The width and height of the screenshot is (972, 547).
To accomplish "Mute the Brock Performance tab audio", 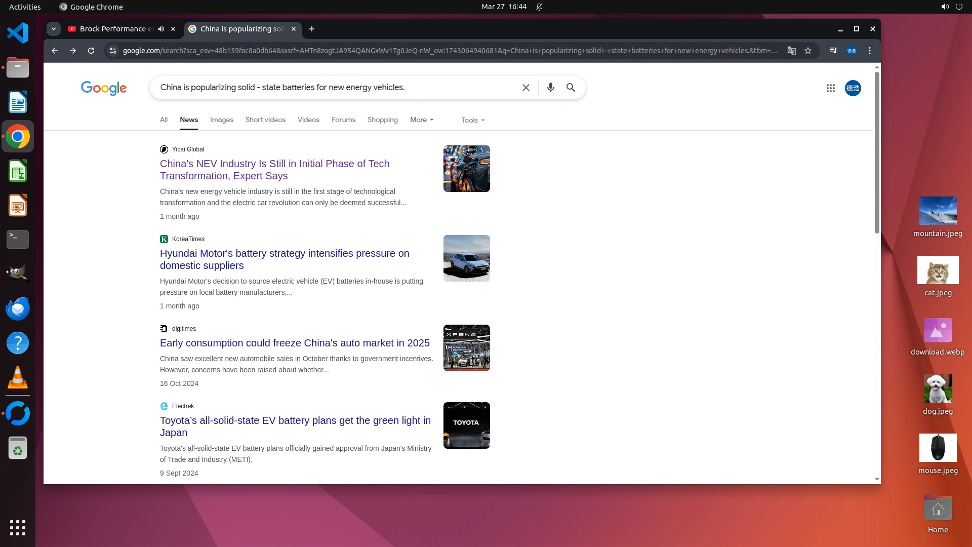I will [161, 29].
